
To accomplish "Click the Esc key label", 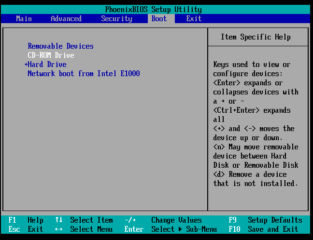I will 14,229.
